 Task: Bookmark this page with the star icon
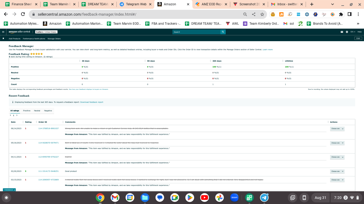tap(262, 14)
